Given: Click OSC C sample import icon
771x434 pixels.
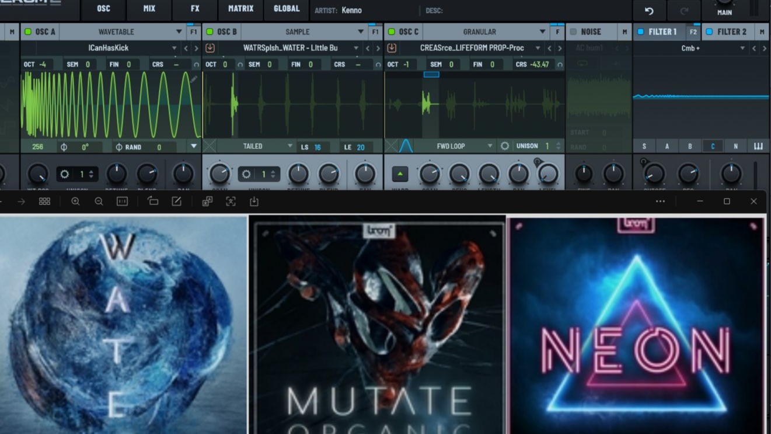Looking at the screenshot, I should (392, 48).
